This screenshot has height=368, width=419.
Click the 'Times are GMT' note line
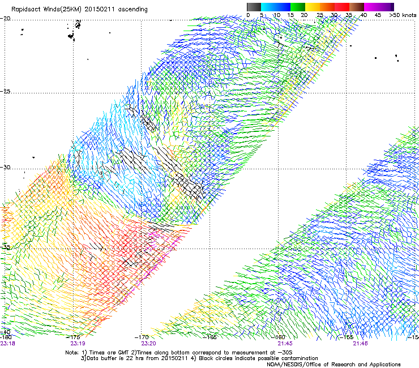point(179,353)
